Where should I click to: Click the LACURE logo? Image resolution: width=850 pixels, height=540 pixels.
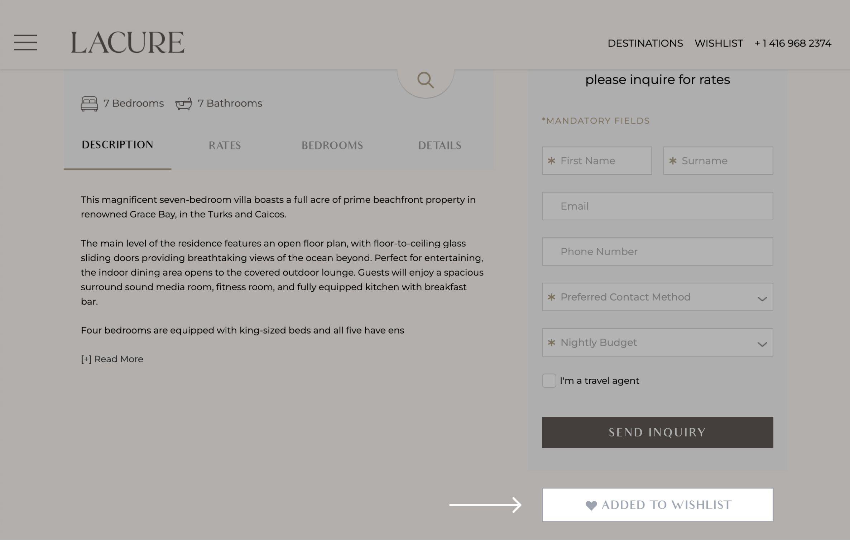click(x=128, y=43)
